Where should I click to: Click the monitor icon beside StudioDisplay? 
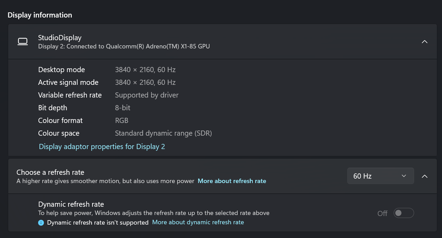tap(23, 42)
